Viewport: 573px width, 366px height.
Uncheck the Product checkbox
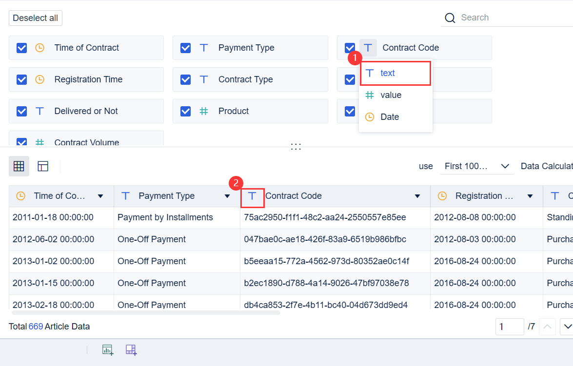pos(186,111)
